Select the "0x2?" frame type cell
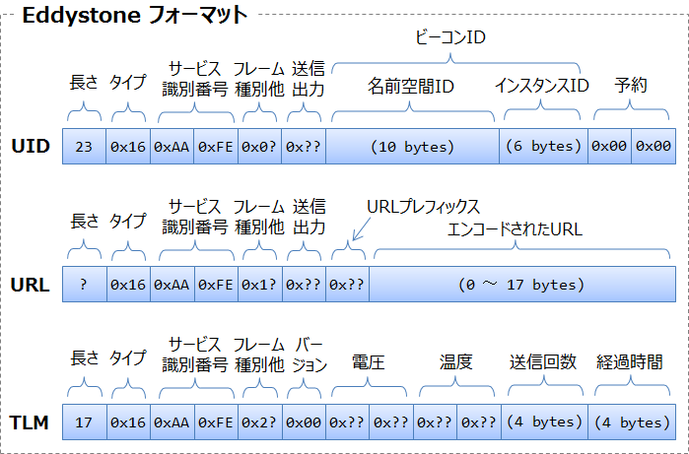Viewport: 689px width, 454px height. point(259,422)
